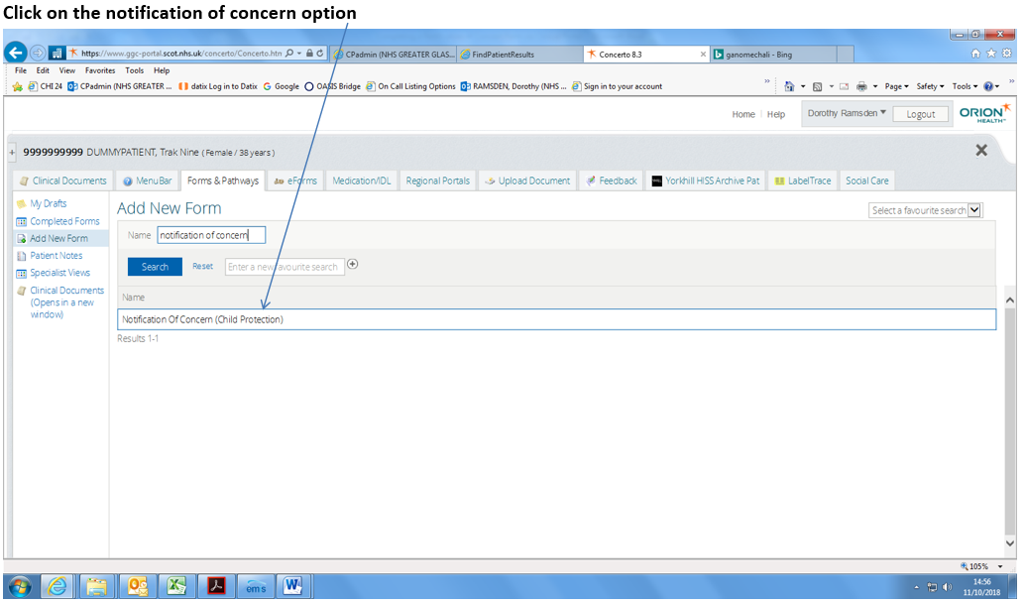Switch to the Medication/IDL tab
Image resolution: width=1025 pixels, height=604 pixels.
[362, 181]
